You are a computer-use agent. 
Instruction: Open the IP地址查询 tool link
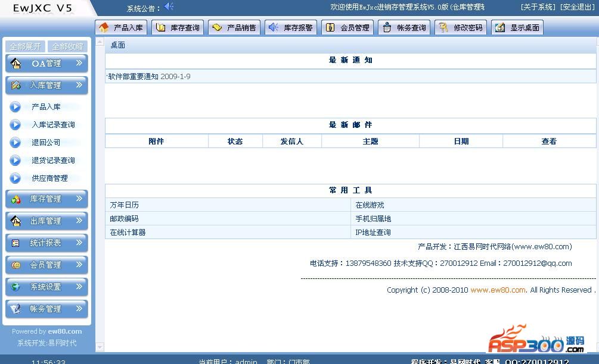pyautogui.click(x=373, y=233)
